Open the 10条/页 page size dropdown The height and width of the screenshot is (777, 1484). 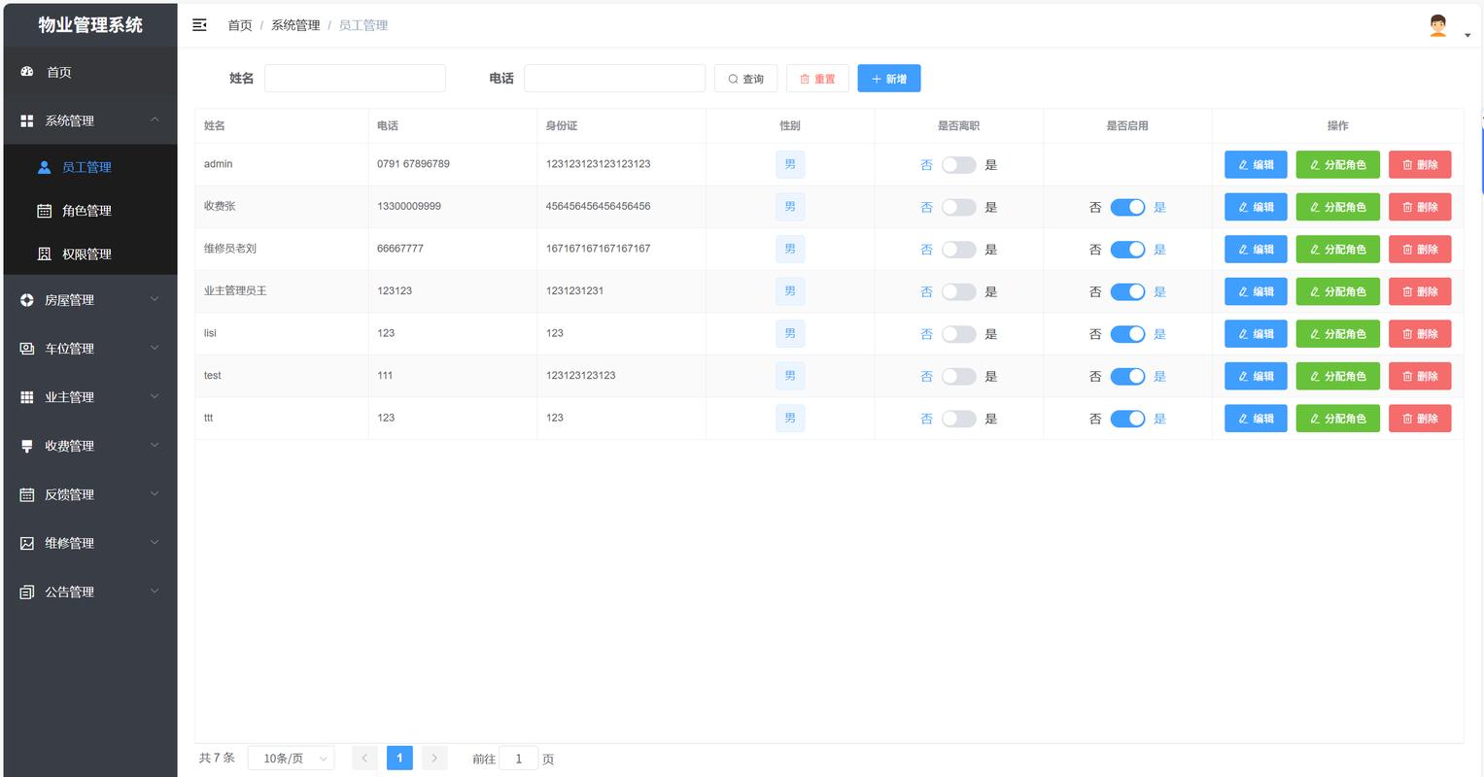coord(291,758)
